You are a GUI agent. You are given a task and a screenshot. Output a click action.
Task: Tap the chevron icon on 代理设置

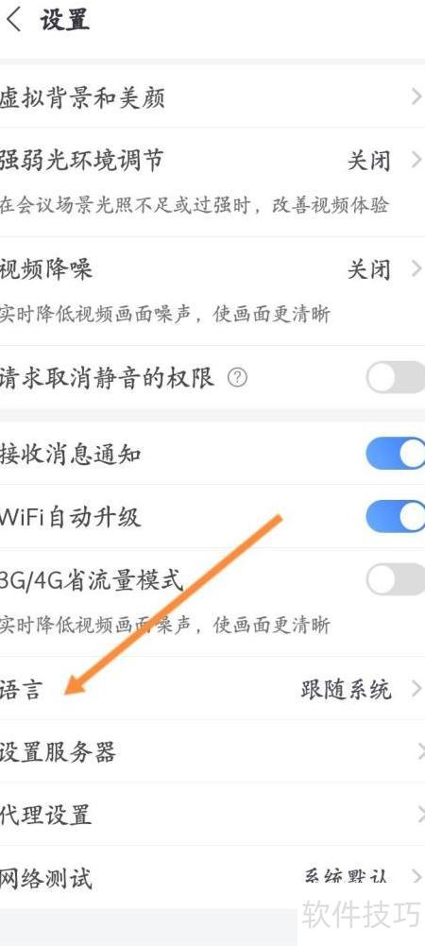419,815
